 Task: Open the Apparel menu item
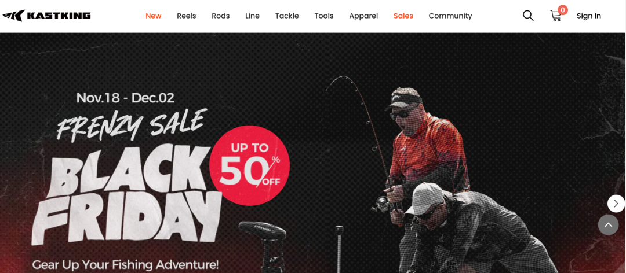pyautogui.click(x=363, y=16)
